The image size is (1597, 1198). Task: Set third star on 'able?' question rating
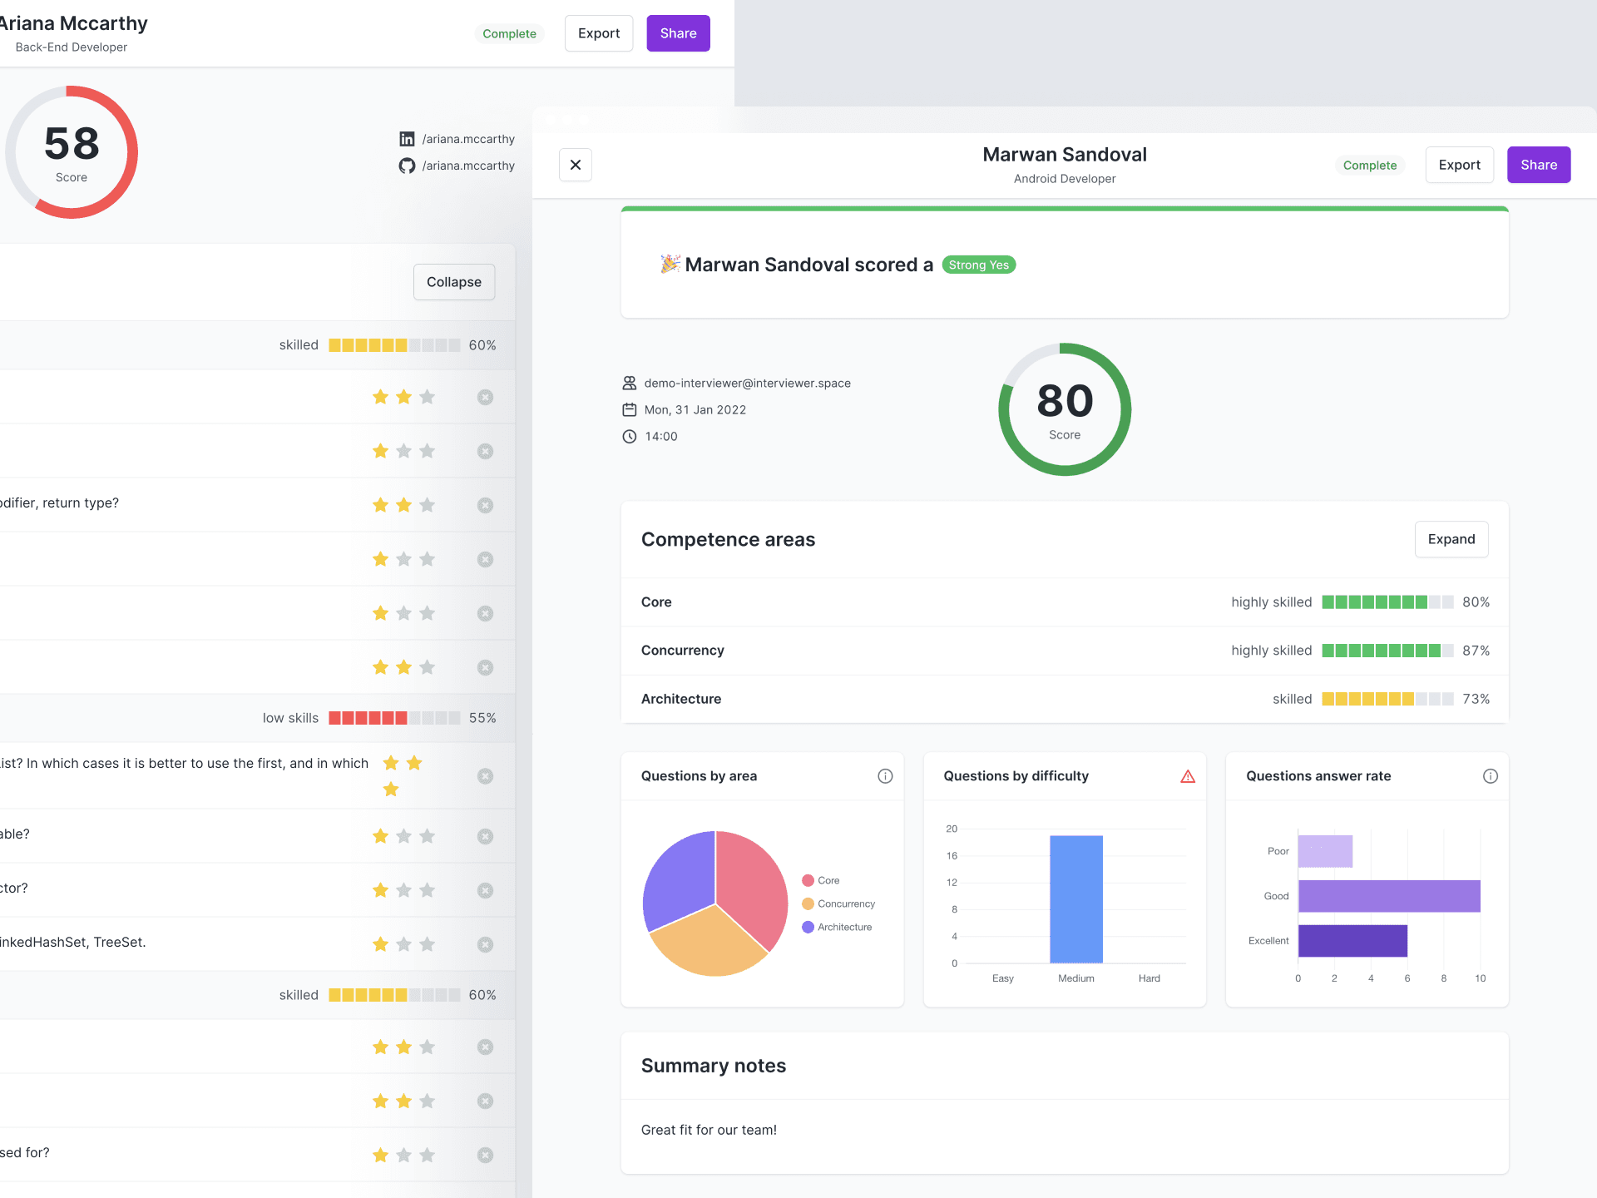(x=428, y=836)
